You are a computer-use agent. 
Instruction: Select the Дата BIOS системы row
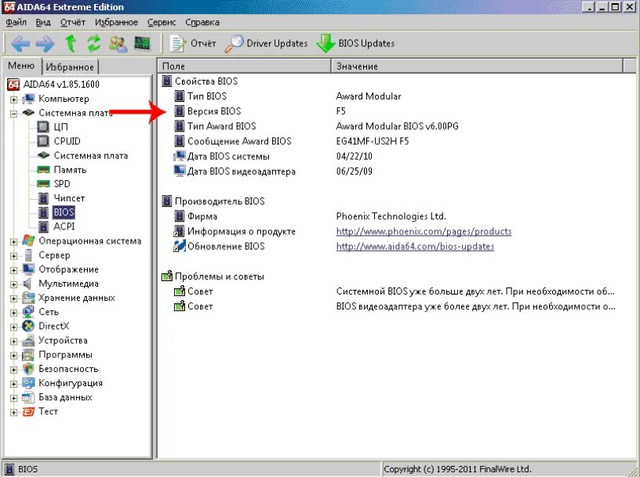[396, 157]
